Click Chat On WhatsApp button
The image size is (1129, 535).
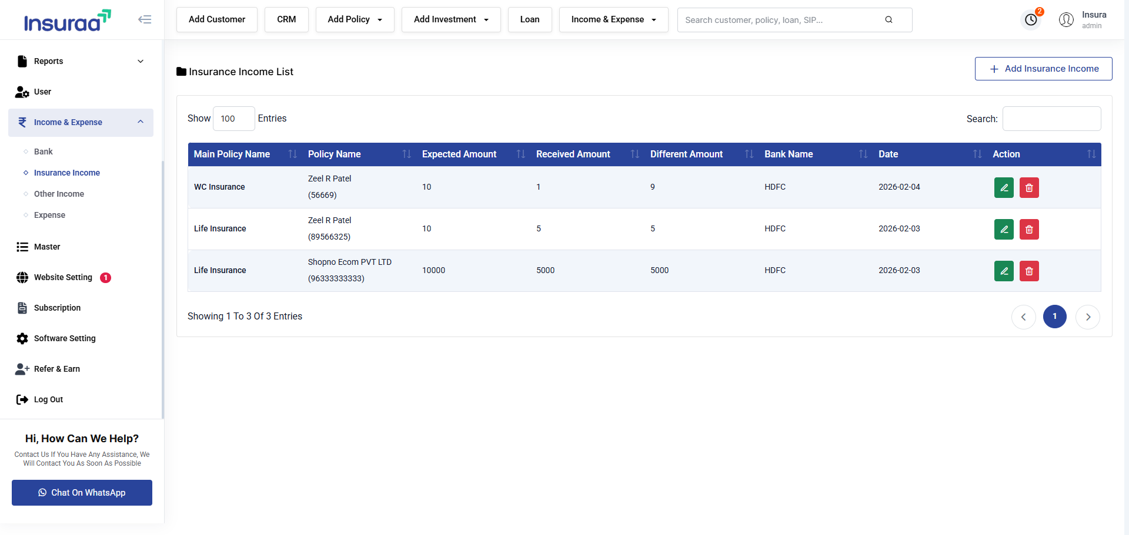tap(82, 493)
